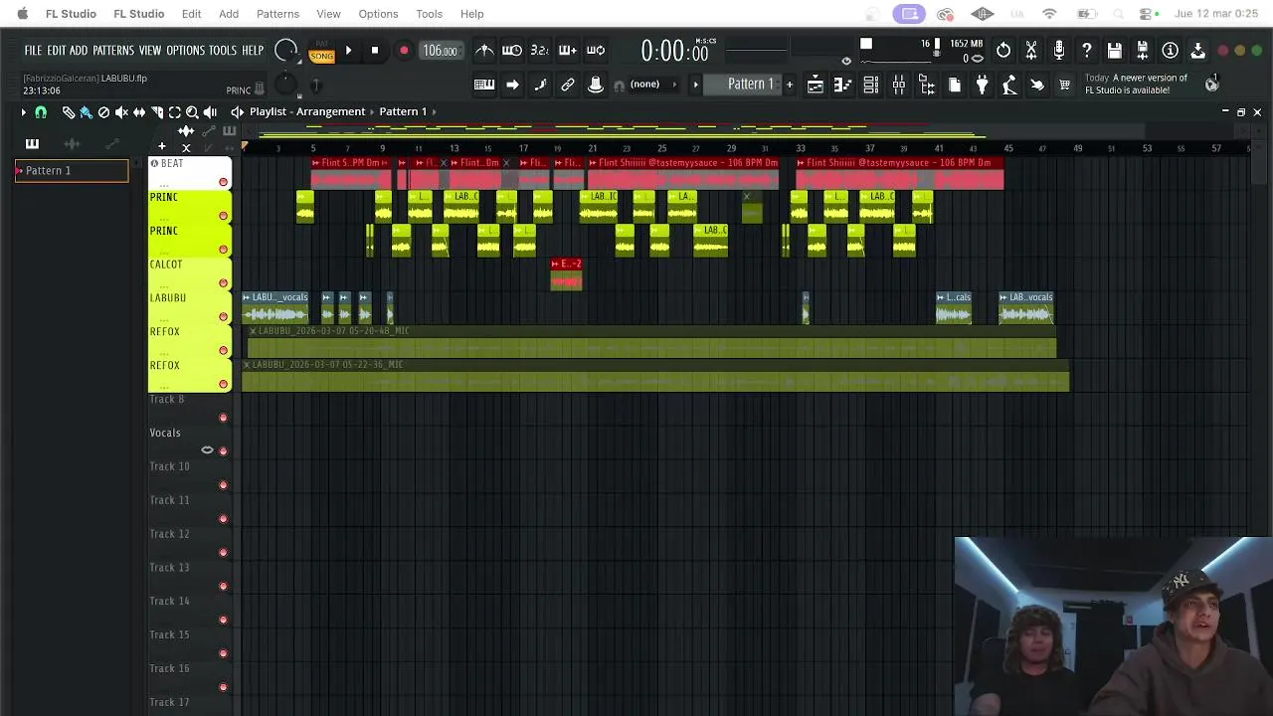The width and height of the screenshot is (1273, 716).
Task: Click the time display 0:00:00
Action: [675, 52]
